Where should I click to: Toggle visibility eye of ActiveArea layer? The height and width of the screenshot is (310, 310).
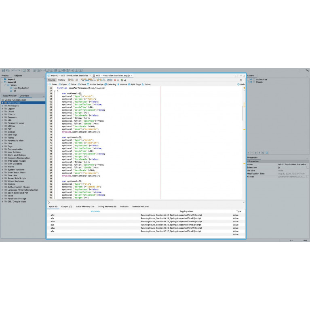tap(251, 80)
